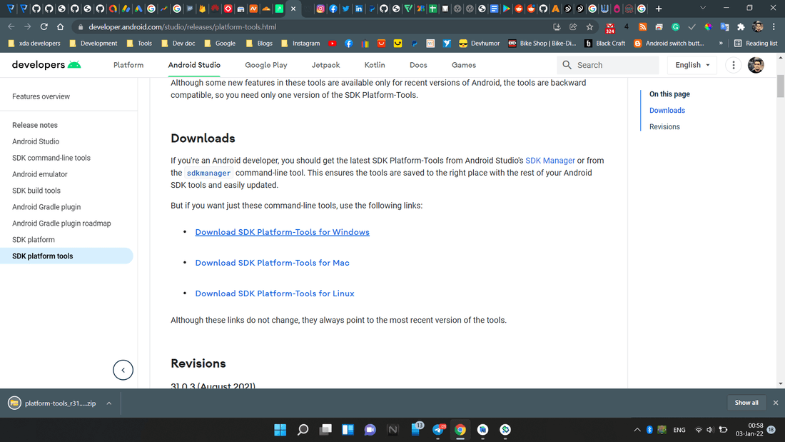Image resolution: width=785 pixels, height=442 pixels.
Task: Click the browser address bar URL
Action: coord(182,27)
